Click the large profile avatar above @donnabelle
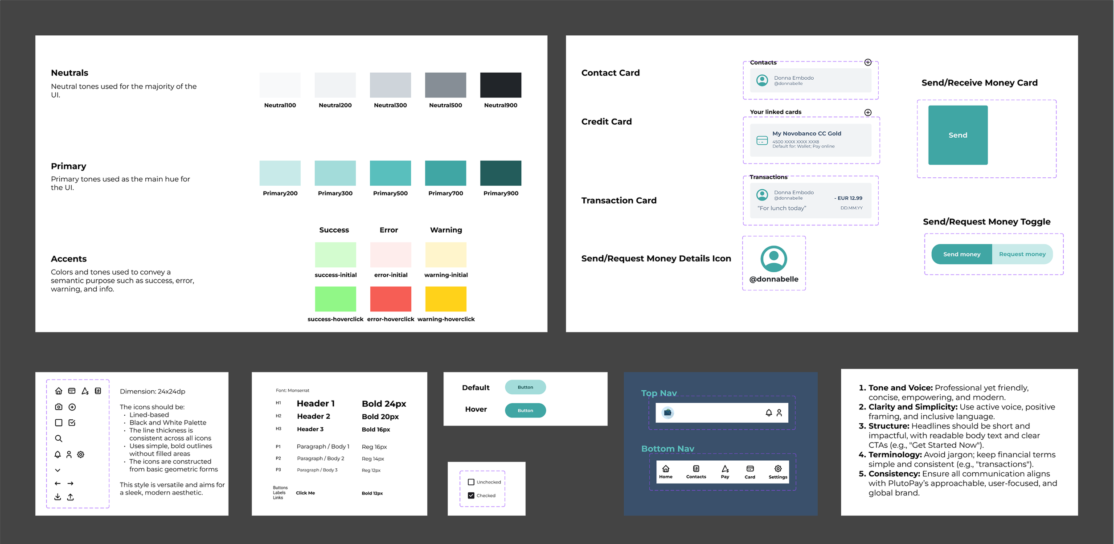The image size is (1114, 544). click(774, 258)
